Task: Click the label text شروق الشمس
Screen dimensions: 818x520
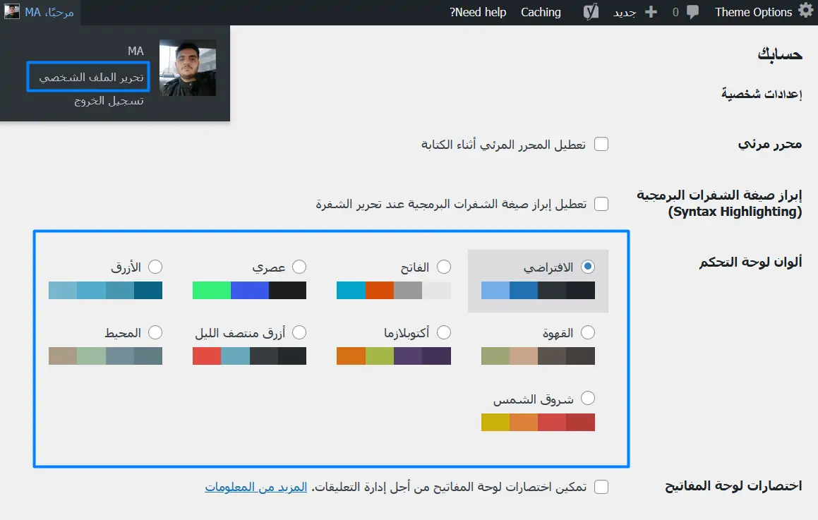Action: (x=533, y=399)
